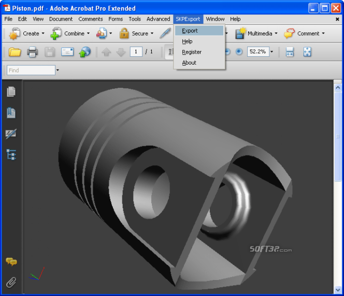This screenshot has height=296, width=344.
Task: Open the Attachments paperclip panel icon
Action: click(x=11, y=282)
